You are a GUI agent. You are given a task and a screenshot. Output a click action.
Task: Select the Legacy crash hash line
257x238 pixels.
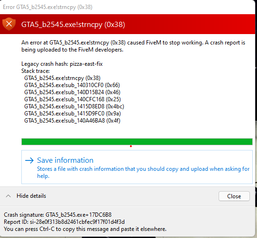click(x=62, y=64)
